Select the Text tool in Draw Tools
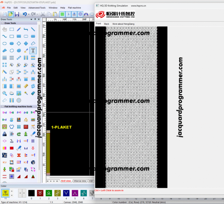The image size is (224, 204). 33,50
